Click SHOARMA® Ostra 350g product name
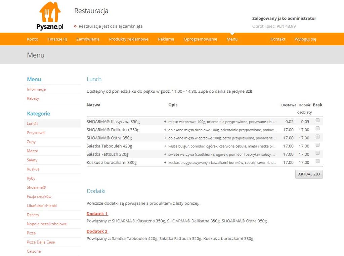 point(109,138)
